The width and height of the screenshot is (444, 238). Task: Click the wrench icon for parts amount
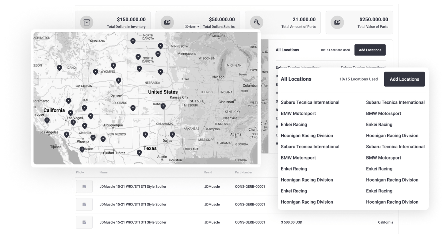(256, 22)
